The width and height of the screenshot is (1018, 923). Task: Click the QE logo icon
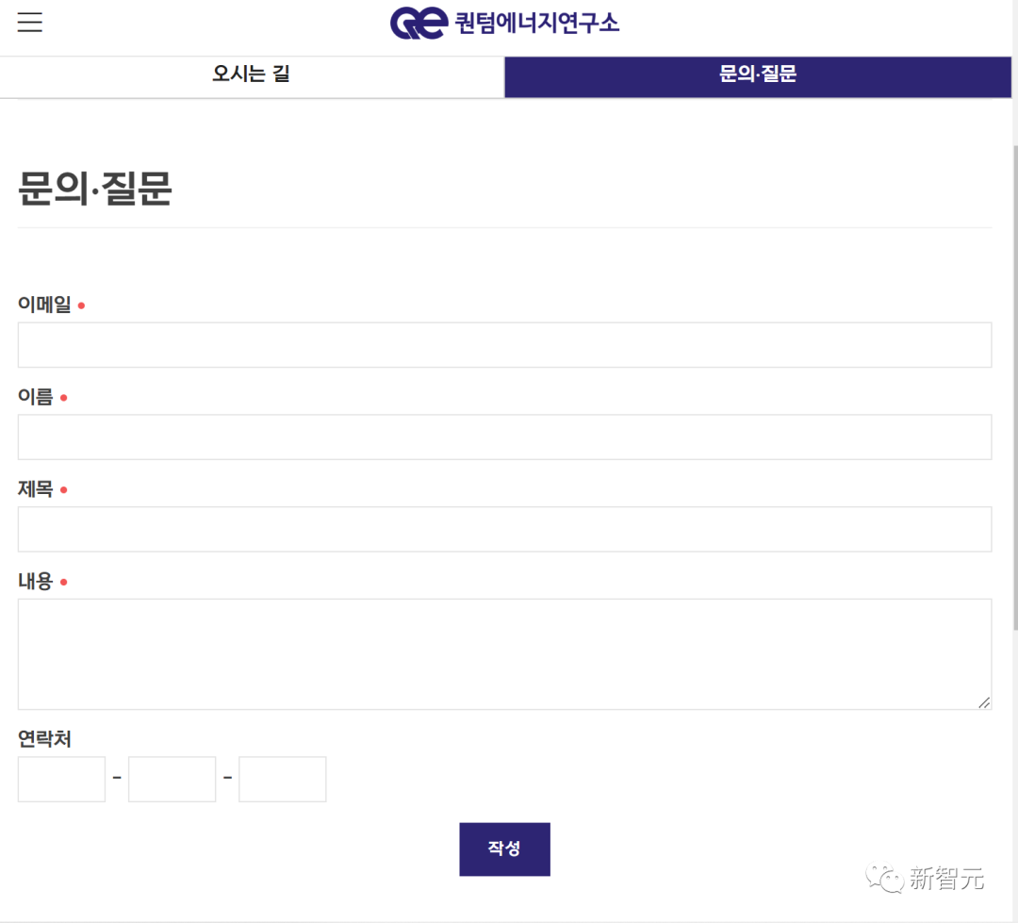[x=419, y=23]
